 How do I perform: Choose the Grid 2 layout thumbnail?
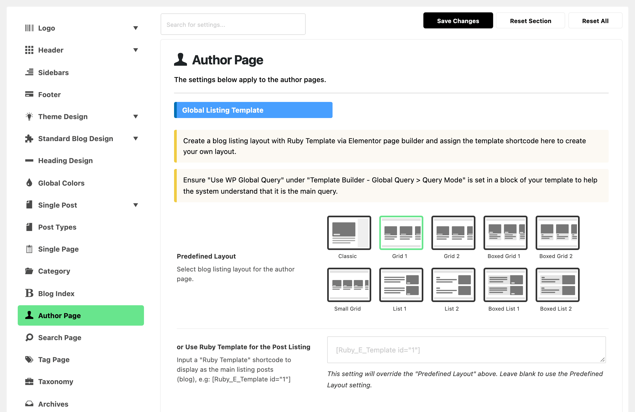point(453,233)
